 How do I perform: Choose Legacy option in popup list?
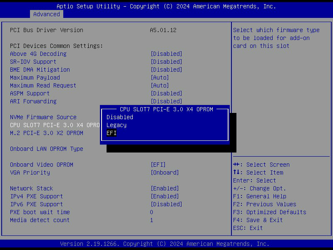(x=117, y=125)
